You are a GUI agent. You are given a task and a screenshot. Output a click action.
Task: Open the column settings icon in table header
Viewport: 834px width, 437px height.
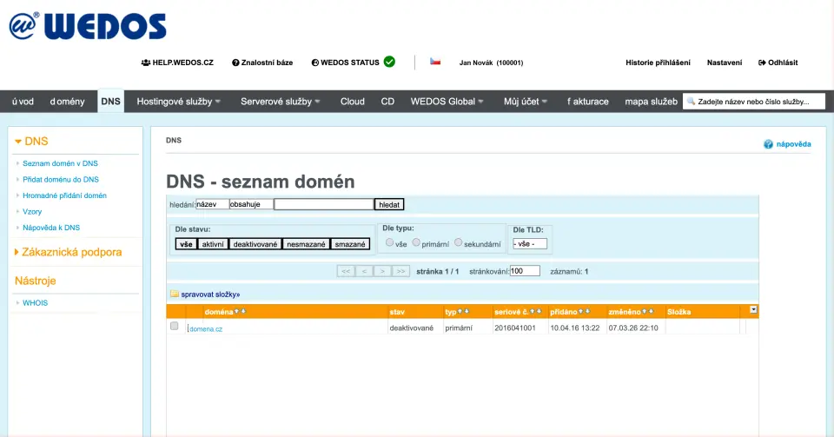(753, 309)
